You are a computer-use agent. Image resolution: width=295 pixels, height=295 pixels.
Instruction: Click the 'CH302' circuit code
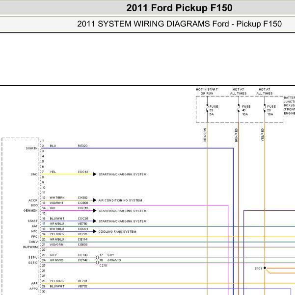[82, 198]
